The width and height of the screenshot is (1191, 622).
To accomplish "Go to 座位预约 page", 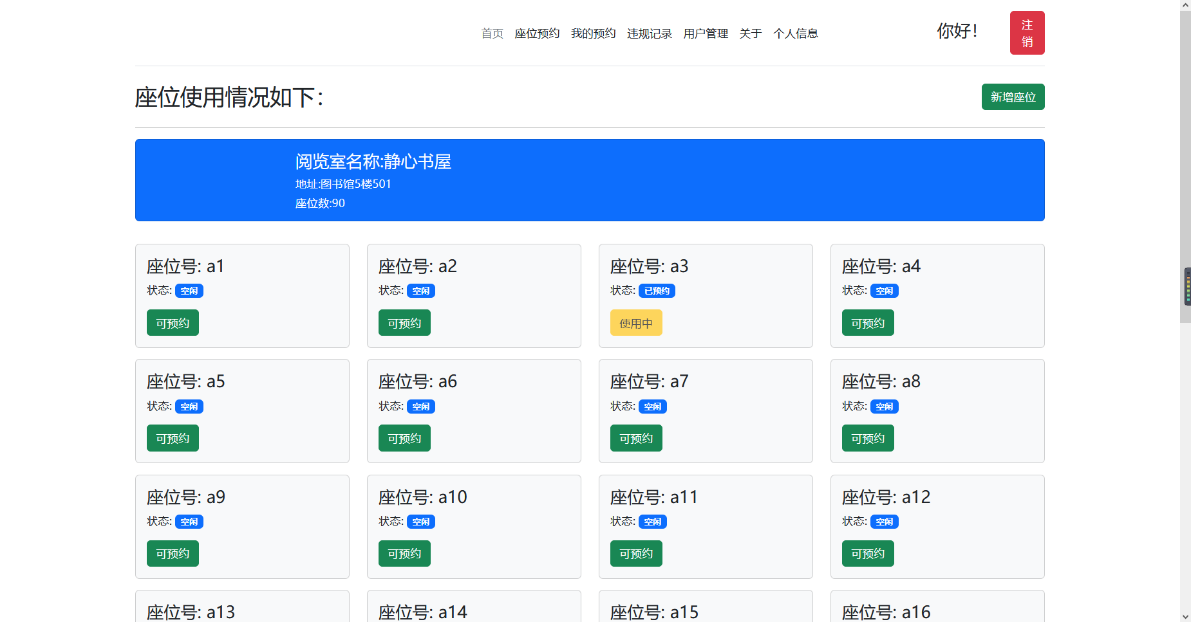I will pyautogui.click(x=537, y=33).
